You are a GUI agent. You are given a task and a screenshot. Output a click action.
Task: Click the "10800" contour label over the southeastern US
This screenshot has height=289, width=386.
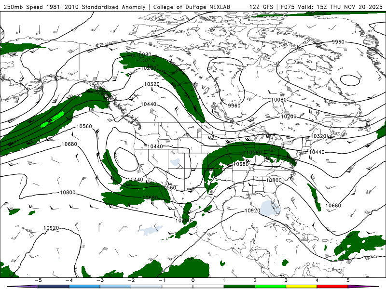coord(274,180)
